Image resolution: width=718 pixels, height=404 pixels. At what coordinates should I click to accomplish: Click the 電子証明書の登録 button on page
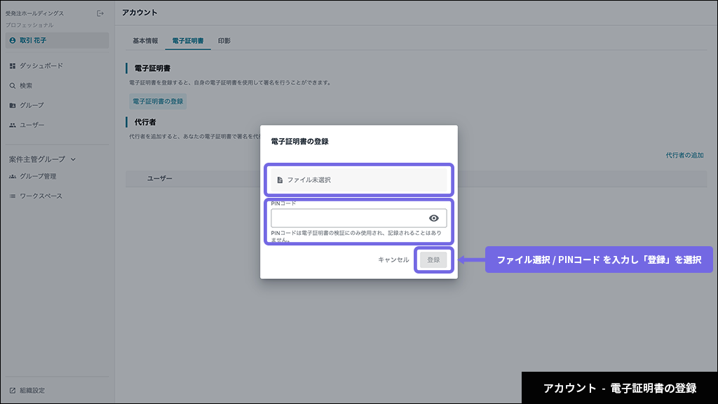[158, 101]
